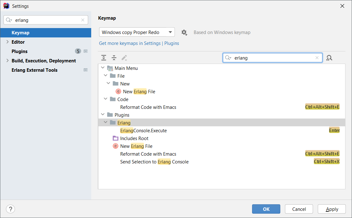Click Erlang icon of New Erlang File under Plugins
The width and height of the screenshot is (352, 218).
[115, 146]
